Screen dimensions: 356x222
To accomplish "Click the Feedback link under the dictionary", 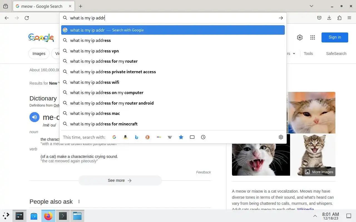I will point(204,172).
